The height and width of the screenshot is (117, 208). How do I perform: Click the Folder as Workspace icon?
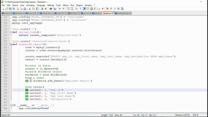(99, 9)
